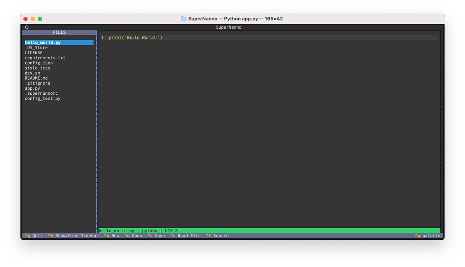Image resolution: width=465 pixels, height=267 pixels.
Task: Click the FILES sidebar header
Action: (x=59, y=32)
